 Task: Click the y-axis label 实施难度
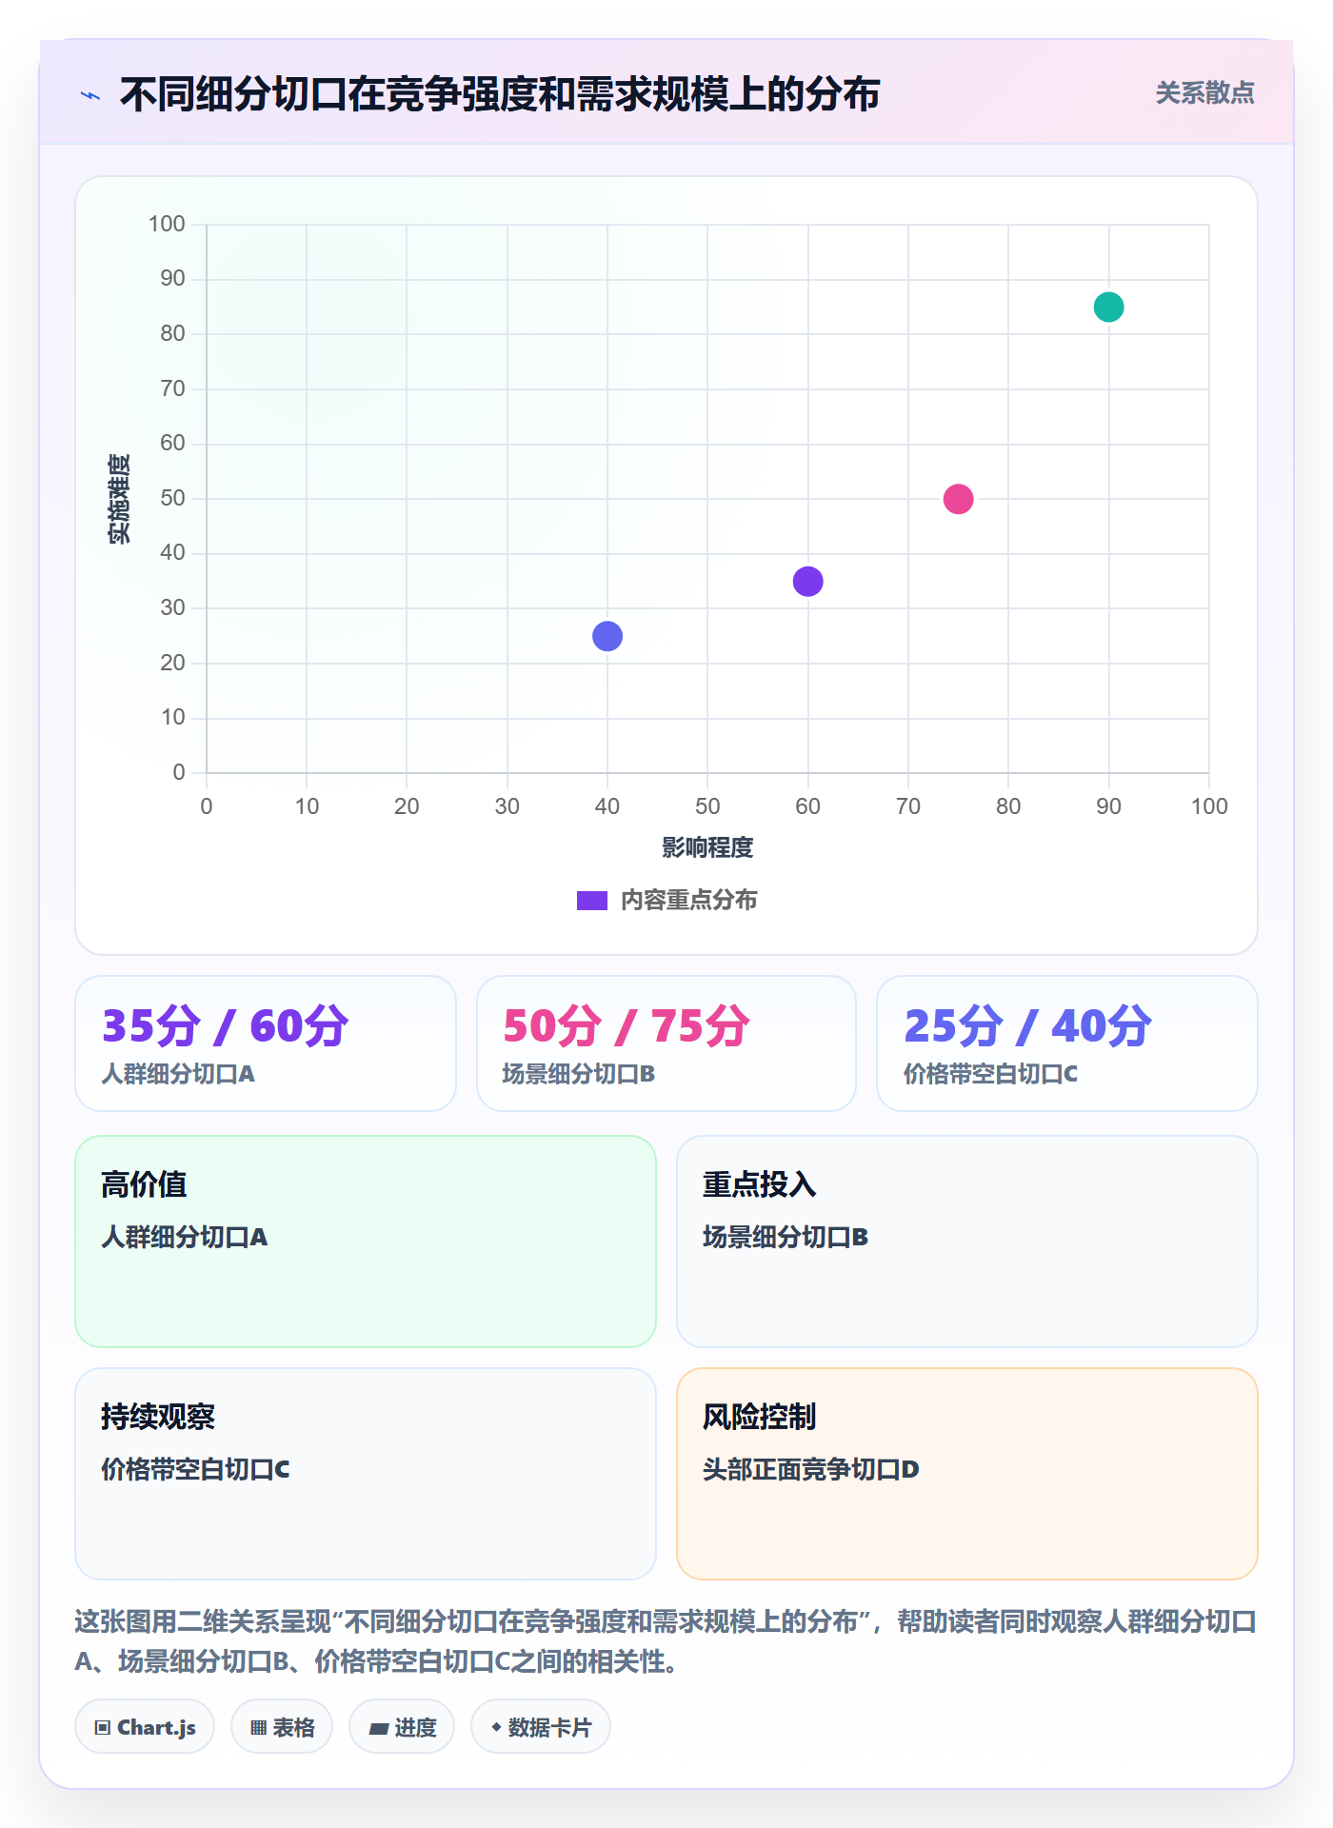coord(119,499)
